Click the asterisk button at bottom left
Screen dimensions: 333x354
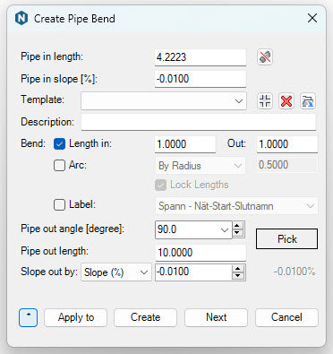[28, 317]
